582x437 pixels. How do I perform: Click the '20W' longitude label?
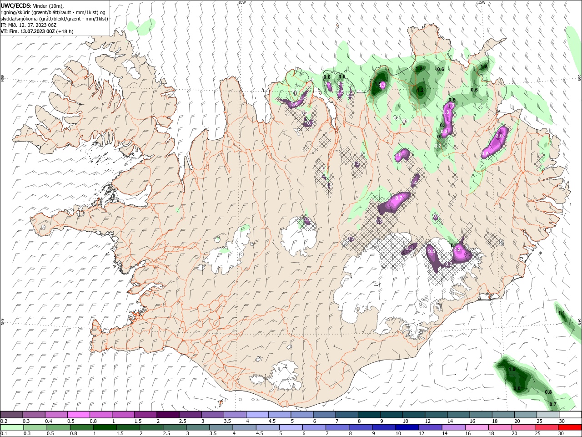tap(242, 2)
